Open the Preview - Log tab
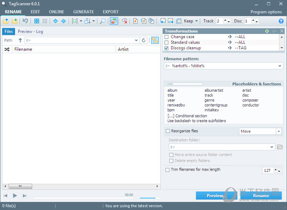 [x=31, y=32]
